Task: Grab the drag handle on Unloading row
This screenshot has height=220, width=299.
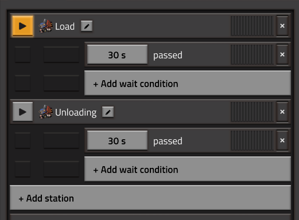Action: (x=252, y=112)
